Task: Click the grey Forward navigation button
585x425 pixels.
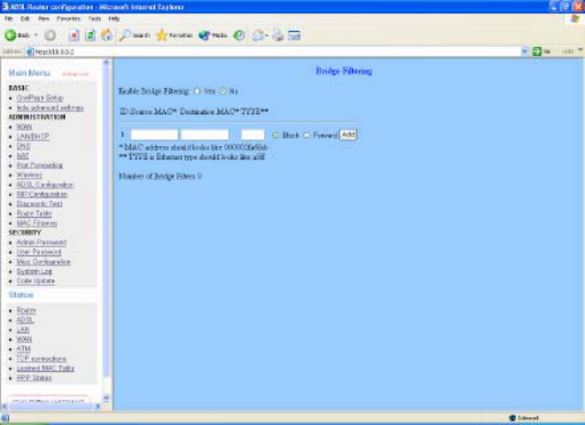Action: pos(50,35)
